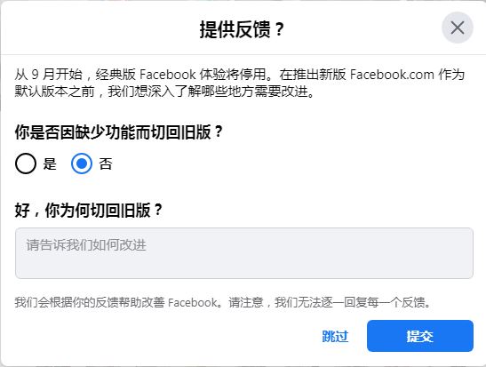Image resolution: width=486 pixels, height=367 pixels.
Task: Click the 是 label text
Action: click(x=50, y=164)
